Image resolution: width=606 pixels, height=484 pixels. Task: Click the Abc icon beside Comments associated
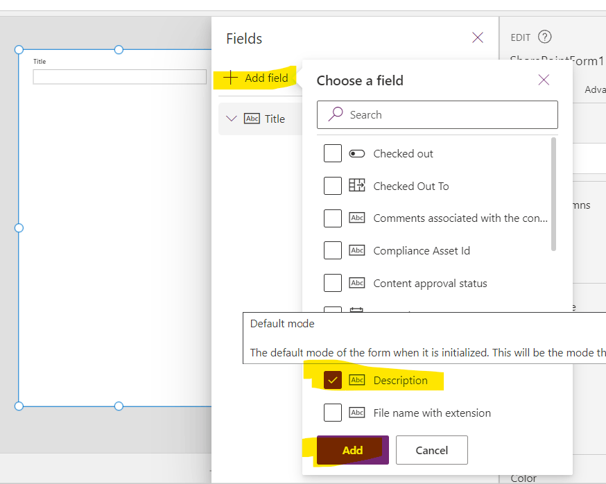point(356,218)
